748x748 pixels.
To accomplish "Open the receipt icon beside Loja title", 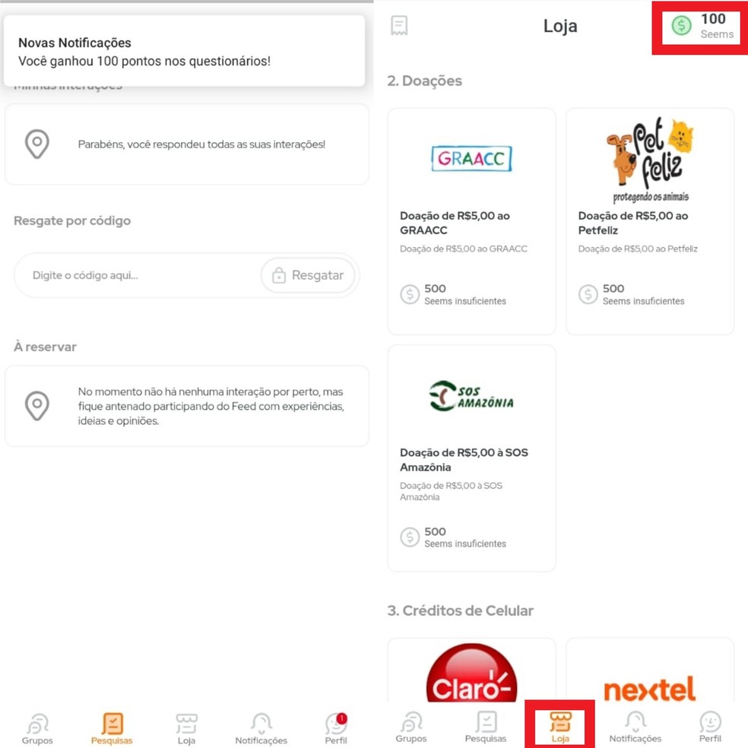I will [399, 26].
